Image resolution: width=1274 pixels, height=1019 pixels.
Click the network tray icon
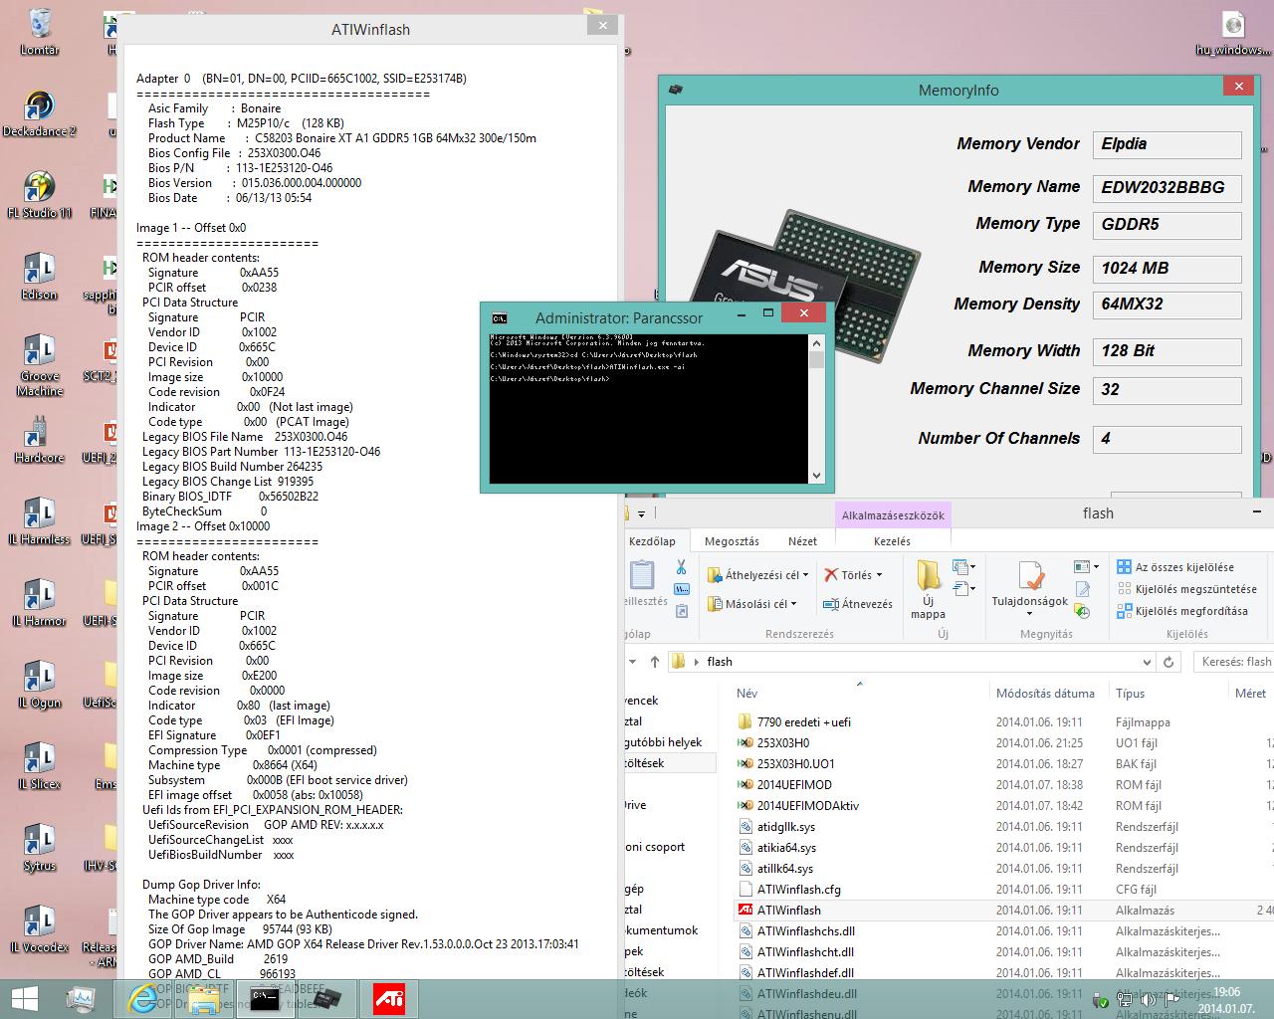pos(1125,1000)
